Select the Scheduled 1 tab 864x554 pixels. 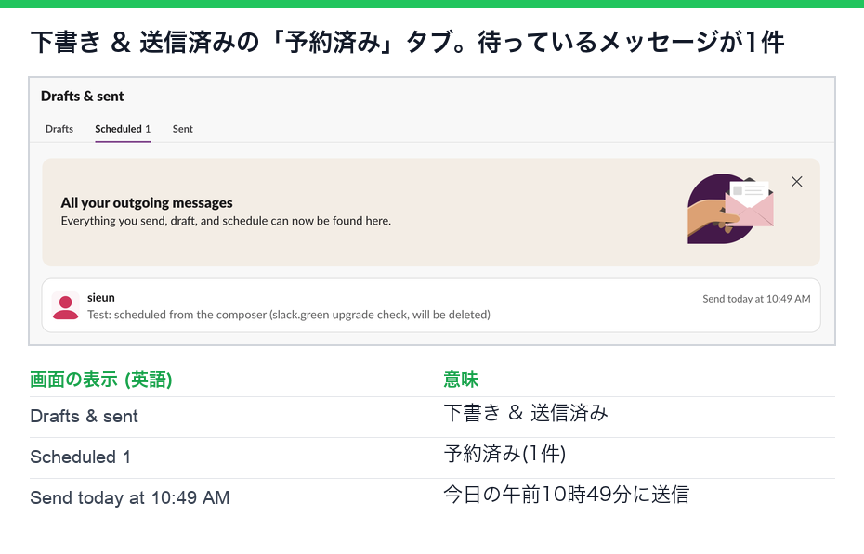pos(123,129)
